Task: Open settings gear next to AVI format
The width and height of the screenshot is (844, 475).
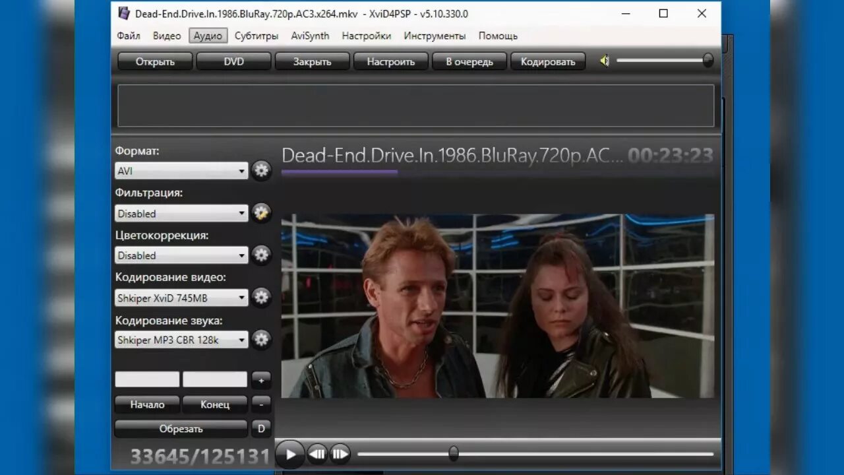Action: pos(262,171)
